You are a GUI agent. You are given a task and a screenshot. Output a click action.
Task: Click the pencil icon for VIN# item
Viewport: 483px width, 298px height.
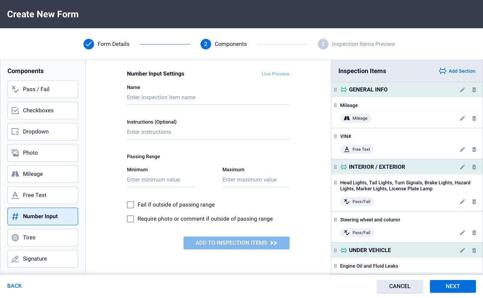(x=462, y=149)
